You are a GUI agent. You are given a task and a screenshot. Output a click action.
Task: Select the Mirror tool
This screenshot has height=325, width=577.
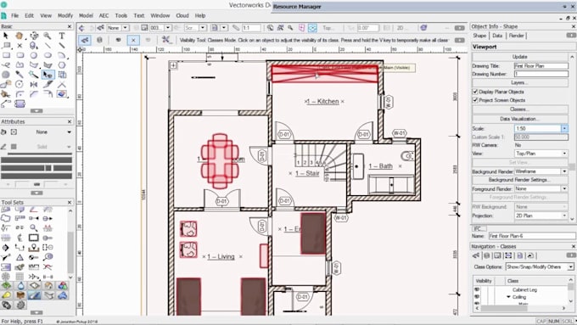pyautogui.click(x=34, y=84)
